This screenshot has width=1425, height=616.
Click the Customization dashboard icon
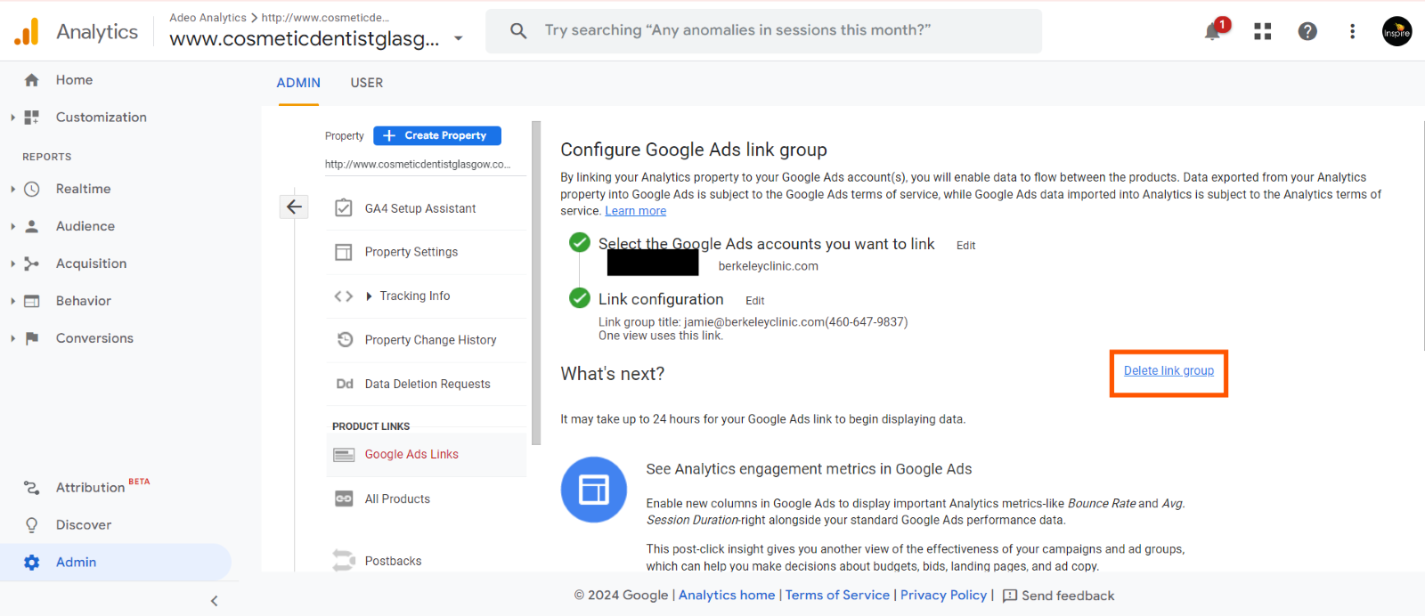[32, 118]
